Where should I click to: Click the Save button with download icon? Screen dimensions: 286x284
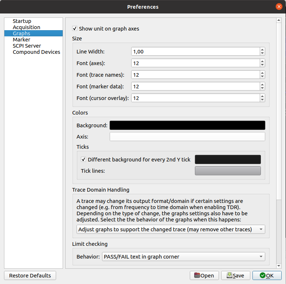coord(236,275)
